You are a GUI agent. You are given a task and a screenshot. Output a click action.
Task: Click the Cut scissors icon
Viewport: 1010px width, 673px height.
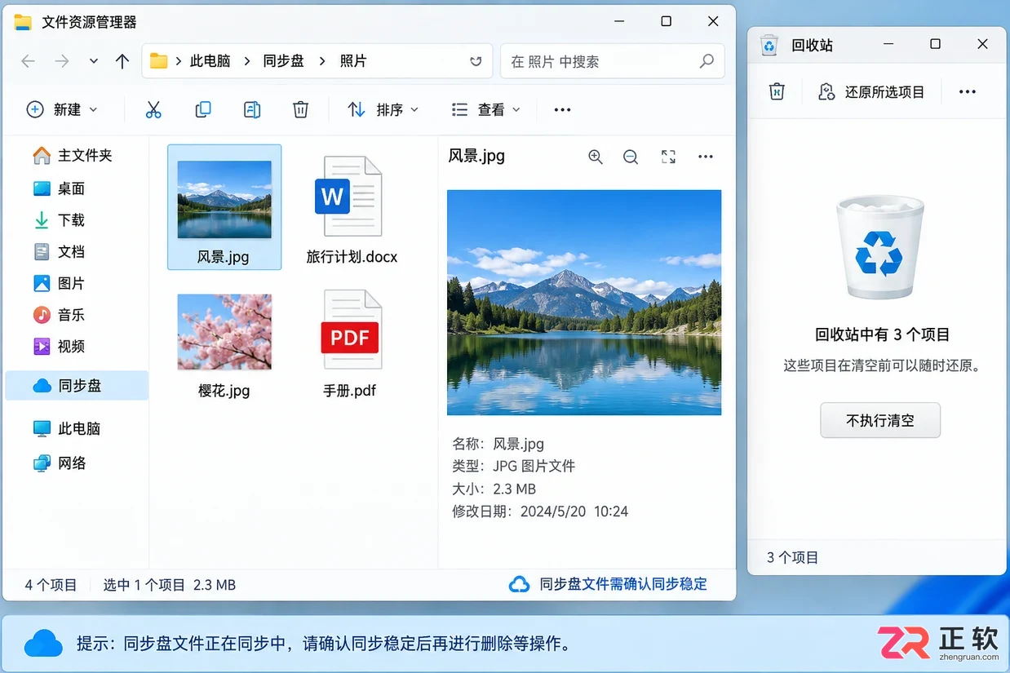(153, 109)
